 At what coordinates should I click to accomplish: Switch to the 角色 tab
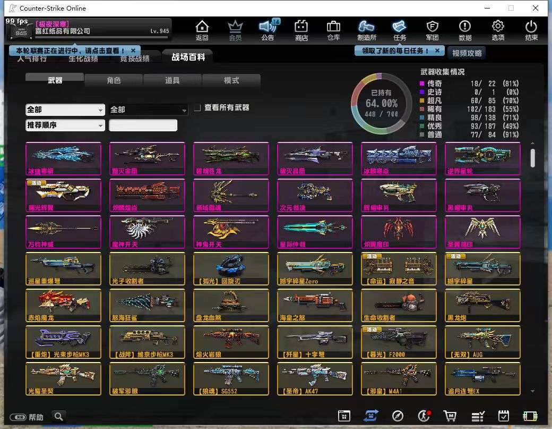click(x=114, y=80)
